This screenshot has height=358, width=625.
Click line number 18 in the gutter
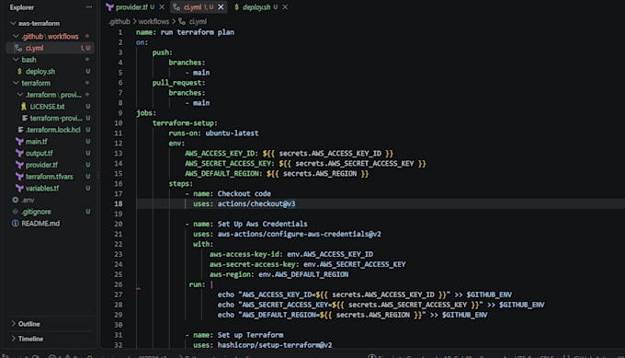point(119,203)
